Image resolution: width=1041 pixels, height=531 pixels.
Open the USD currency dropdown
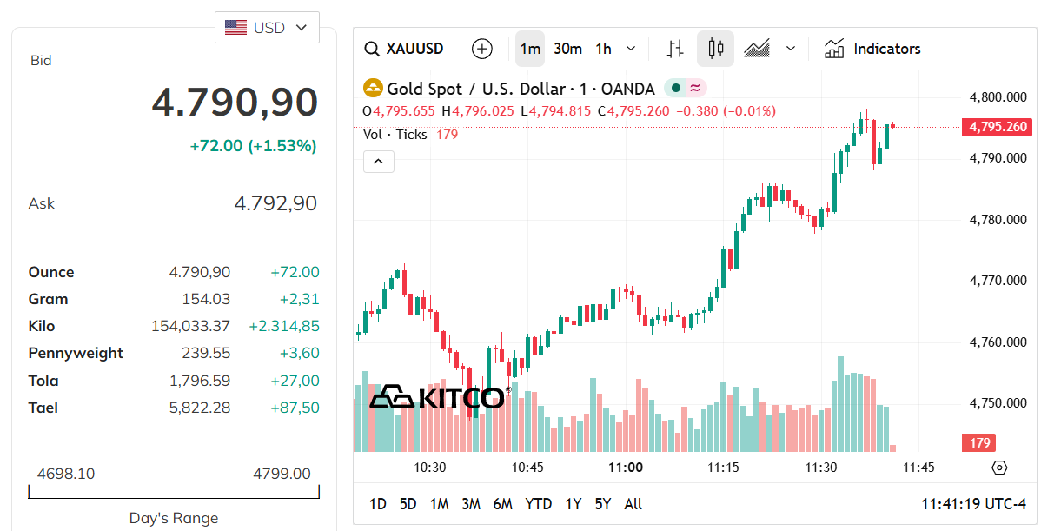click(x=267, y=27)
